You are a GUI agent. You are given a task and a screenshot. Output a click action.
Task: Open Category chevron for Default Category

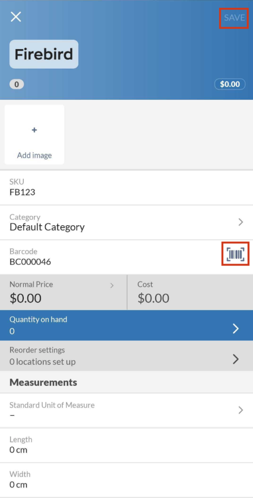click(x=241, y=222)
